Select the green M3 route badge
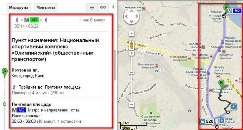The width and height of the screenshot is (243, 130). 34,20
